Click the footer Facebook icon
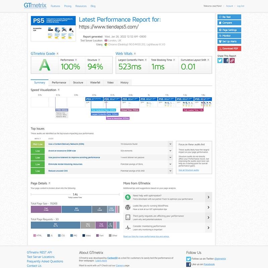Image resolution: width=268 pixels, height=268 pixels. (x=188, y=265)
